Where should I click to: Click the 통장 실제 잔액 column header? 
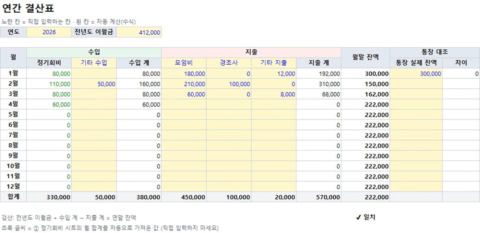416,63
